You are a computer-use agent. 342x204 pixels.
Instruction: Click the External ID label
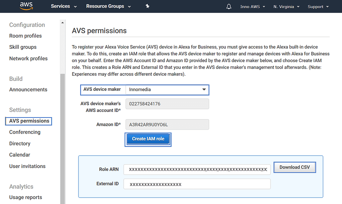[108, 184]
